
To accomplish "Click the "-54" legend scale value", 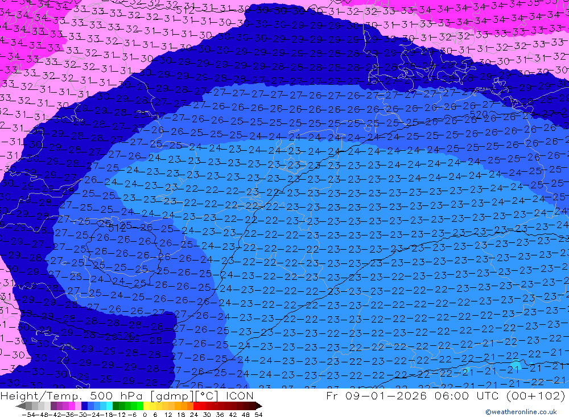I will (29, 415).
